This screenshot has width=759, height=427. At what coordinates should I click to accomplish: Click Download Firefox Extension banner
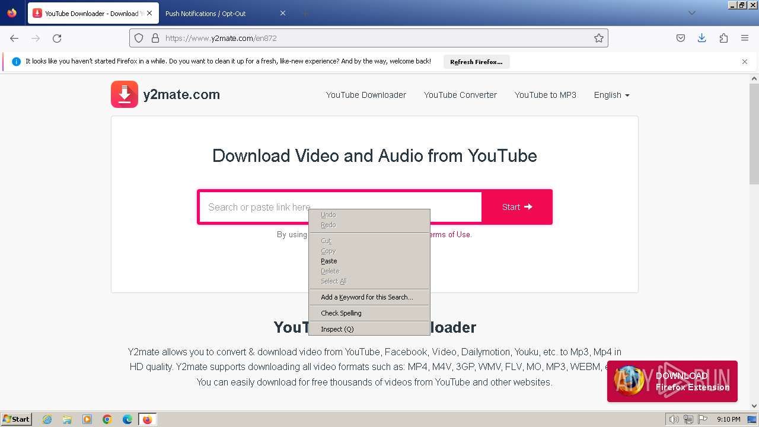[672, 381]
